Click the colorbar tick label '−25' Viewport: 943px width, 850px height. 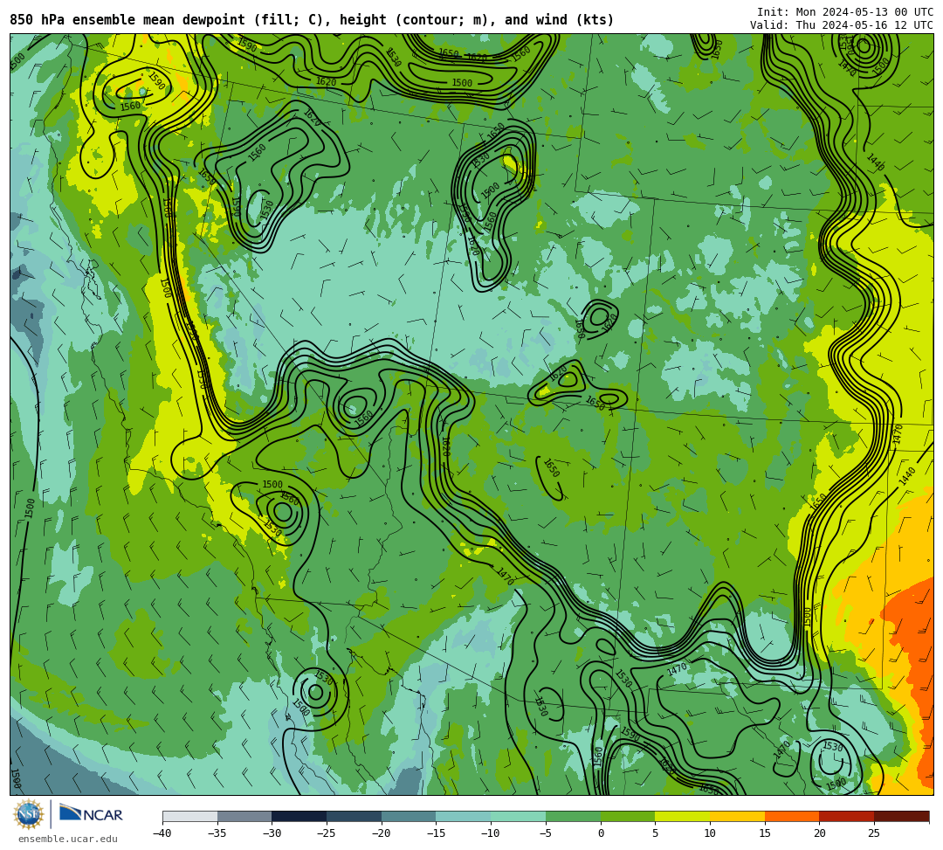(x=327, y=833)
